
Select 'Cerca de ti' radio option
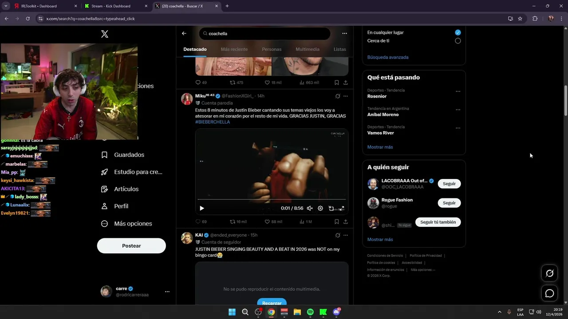458,41
